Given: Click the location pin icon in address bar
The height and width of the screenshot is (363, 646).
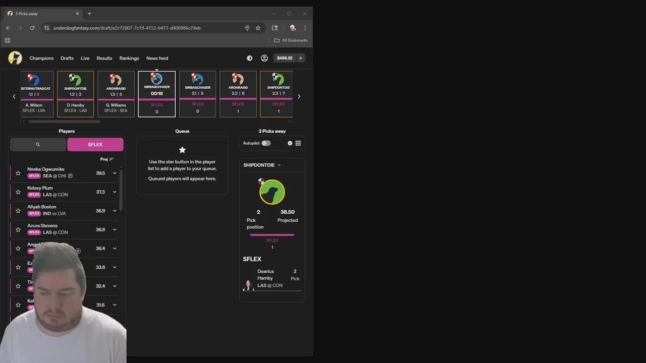Looking at the screenshot, I should pyautogui.click(x=247, y=28).
